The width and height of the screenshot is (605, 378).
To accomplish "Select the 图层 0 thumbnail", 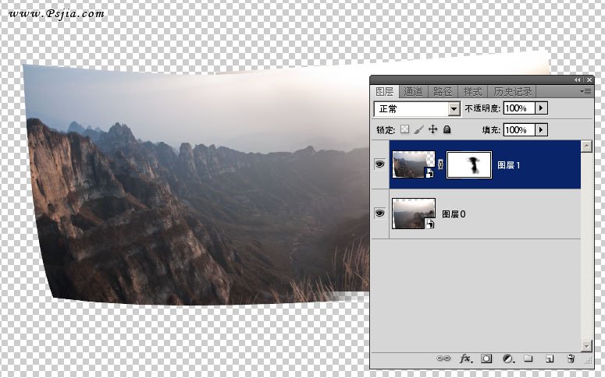I will pyautogui.click(x=413, y=214).
